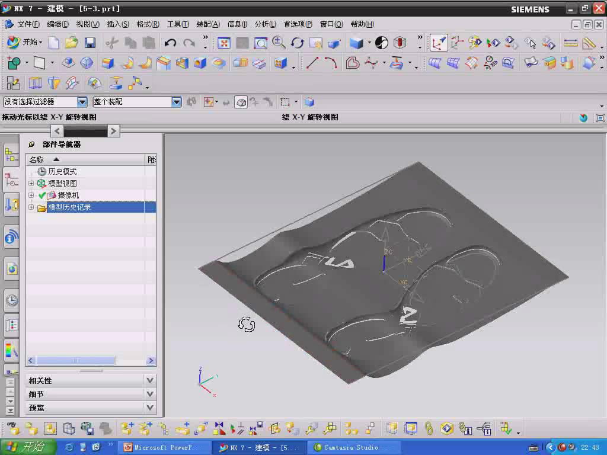Open the 整个装配 scope dropdown
This screenshot has width=607, height=455.
click(176, 102)
